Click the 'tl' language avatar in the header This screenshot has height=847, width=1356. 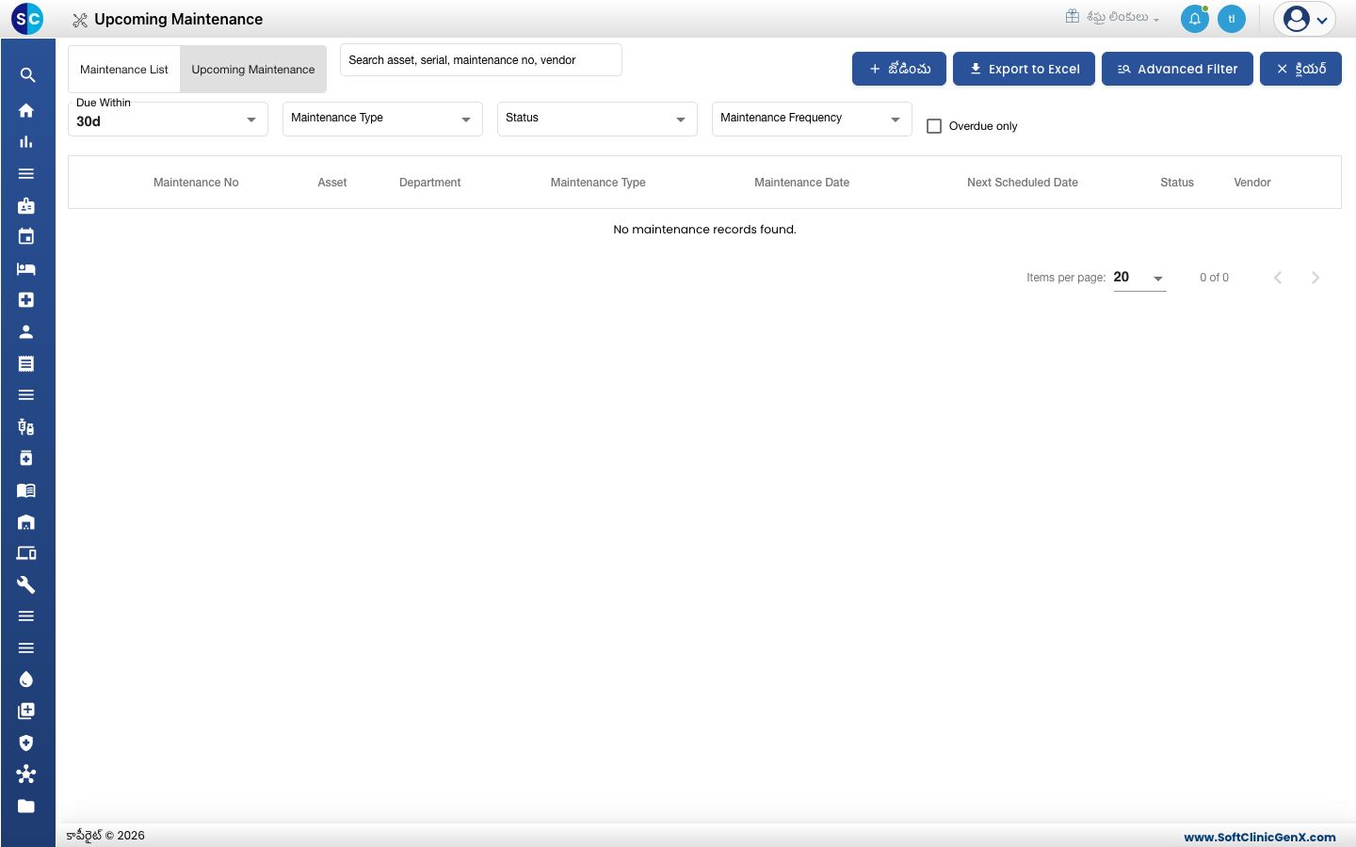pos(1232,19)
